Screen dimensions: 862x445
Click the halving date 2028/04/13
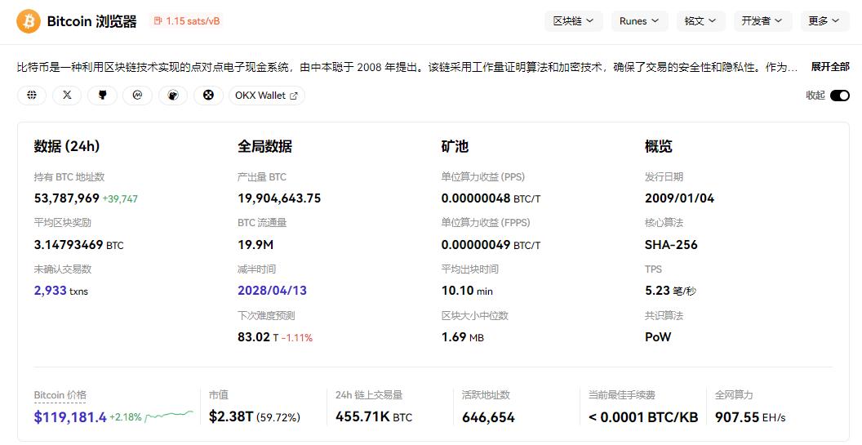(272, 291)
